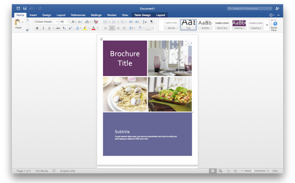
Task: Click the yellow highlight color button
Action: point(85,28)
